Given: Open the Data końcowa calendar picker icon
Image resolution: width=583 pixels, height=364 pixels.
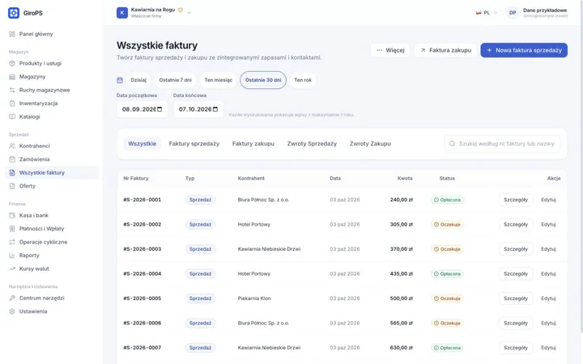Looking at the screenshot, I should click(215, 109).
